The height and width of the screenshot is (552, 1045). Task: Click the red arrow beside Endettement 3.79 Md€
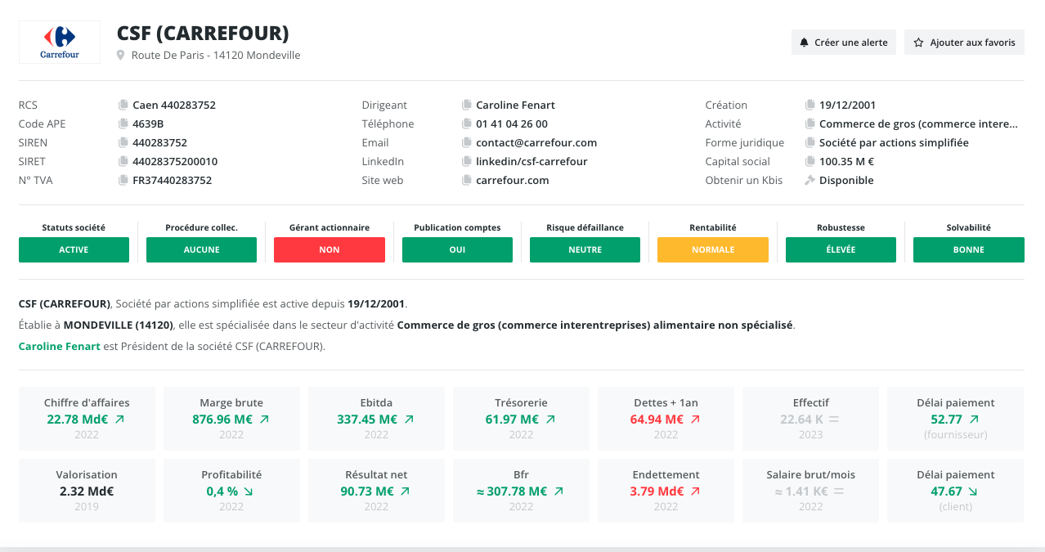point(695,491)
